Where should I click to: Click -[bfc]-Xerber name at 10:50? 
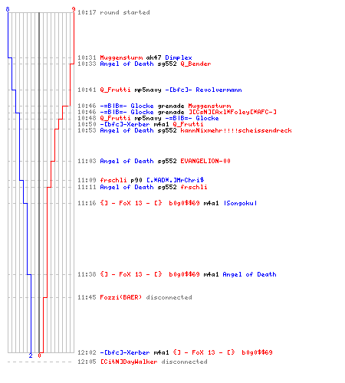click(125, 124)
